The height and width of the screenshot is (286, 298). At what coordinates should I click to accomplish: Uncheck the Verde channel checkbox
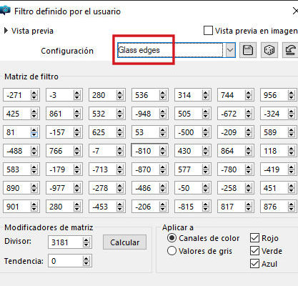coord(254,251)
